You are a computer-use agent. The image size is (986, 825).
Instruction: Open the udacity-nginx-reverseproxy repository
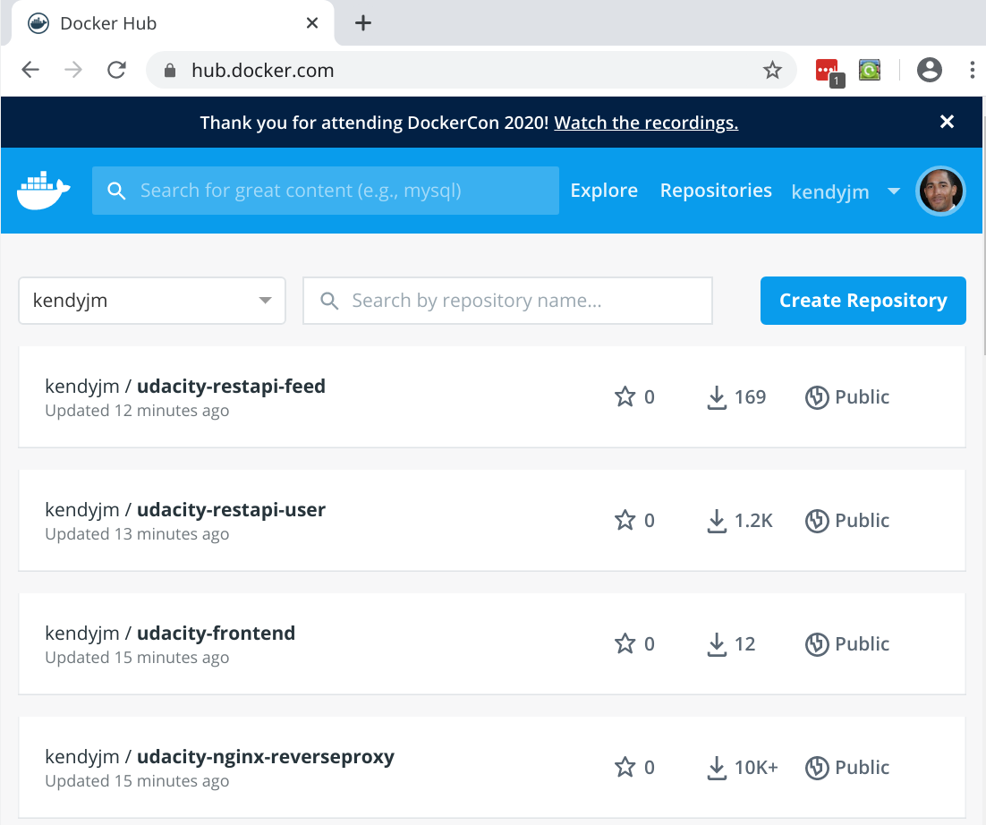click(266, 756)
